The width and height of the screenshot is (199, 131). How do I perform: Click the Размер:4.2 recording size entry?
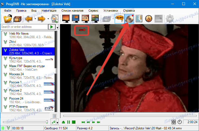coord(85,128)
